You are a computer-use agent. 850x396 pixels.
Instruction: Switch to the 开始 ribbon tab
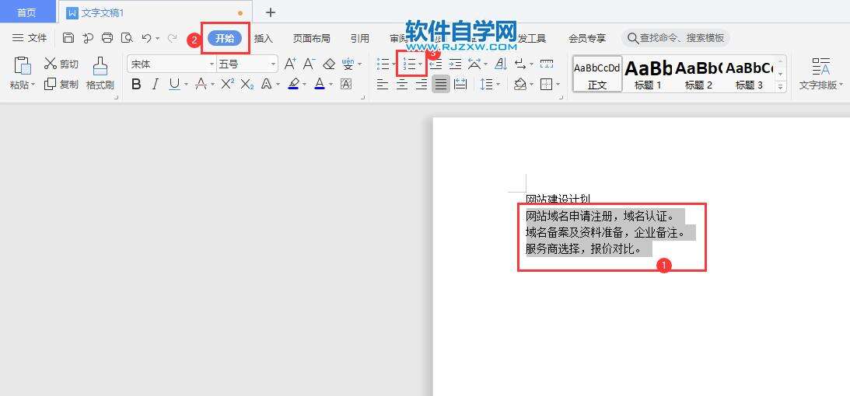coord(225,38)
